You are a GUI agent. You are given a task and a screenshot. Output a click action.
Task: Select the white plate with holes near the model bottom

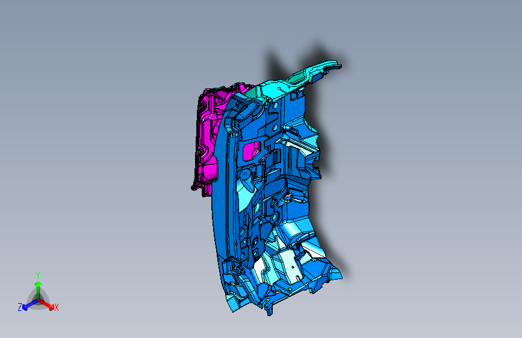(291, 266)
